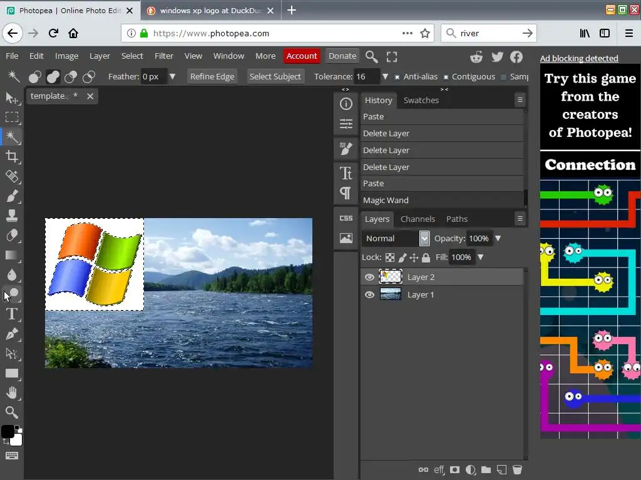Hide Layer 1 with its eye icon
The image size is (641, 480).
click(x=369, y=295)
